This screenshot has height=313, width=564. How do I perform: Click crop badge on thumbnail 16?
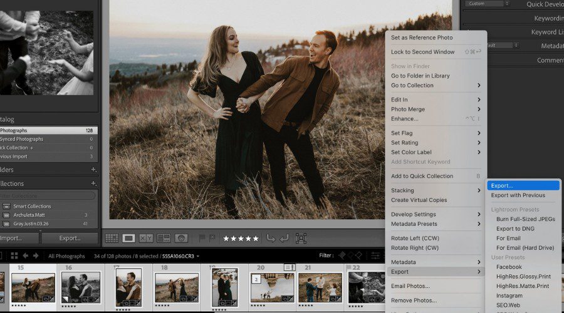91,299
